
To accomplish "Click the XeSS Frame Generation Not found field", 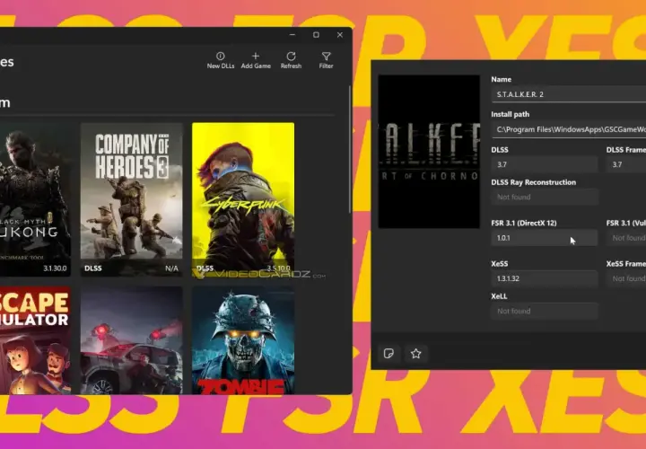I will pyautogui.click(x=626, y=278).
